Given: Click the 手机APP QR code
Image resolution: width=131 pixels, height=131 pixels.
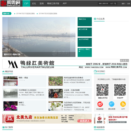Looking at the screenshot, I should pyautogui.click(x=120, y=90).
